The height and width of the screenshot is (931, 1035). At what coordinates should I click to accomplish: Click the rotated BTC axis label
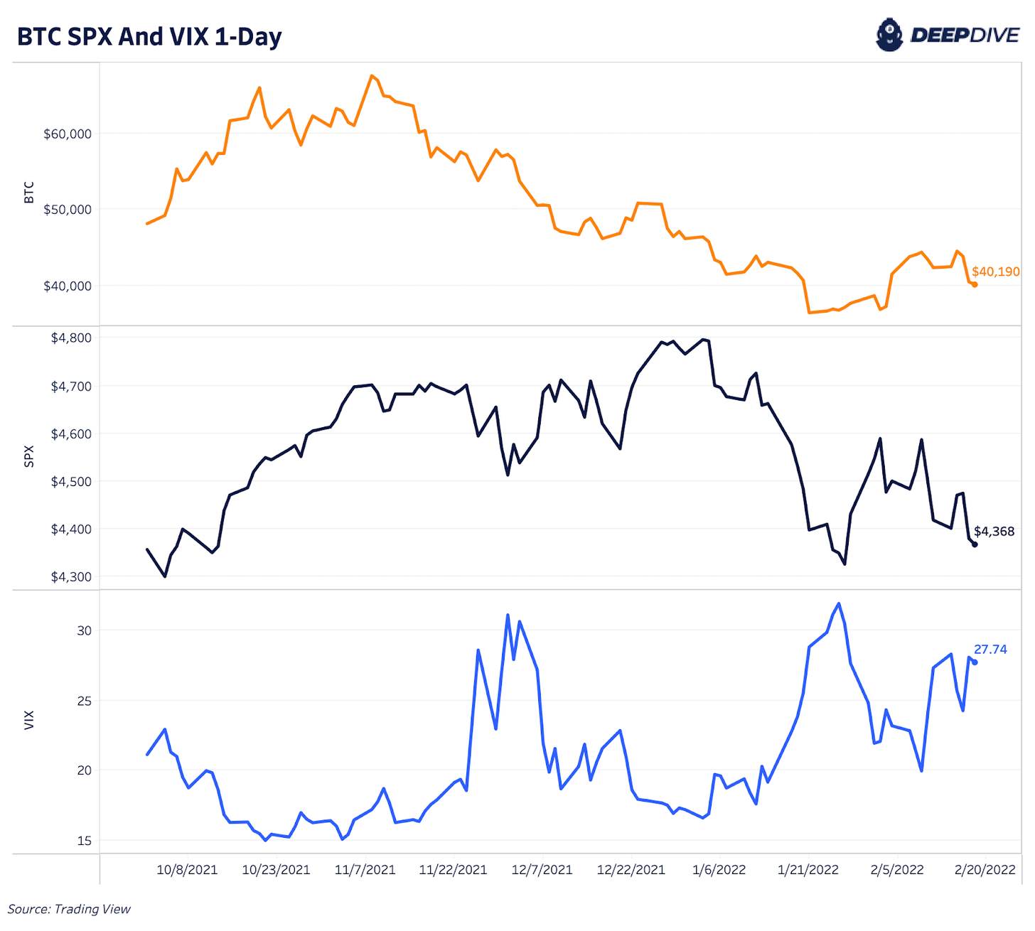[29, 193]
